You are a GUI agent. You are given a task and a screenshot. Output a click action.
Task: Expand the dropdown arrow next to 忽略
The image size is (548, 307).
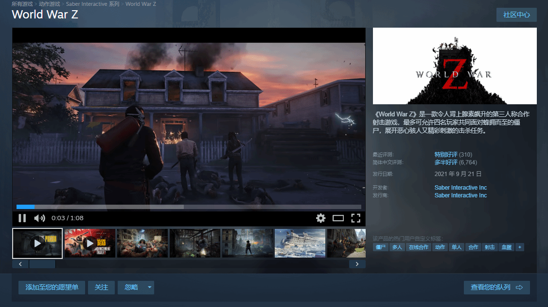click(150, 288)
